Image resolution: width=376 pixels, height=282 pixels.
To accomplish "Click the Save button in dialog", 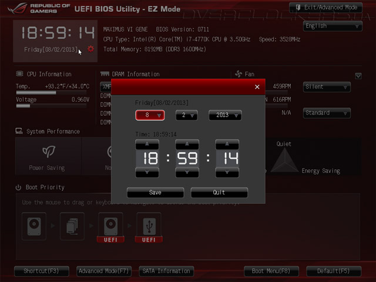I will [155, 193].
